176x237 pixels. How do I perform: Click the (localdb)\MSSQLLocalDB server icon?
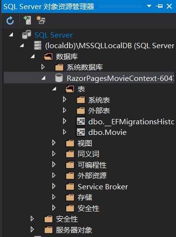[38, 45]
